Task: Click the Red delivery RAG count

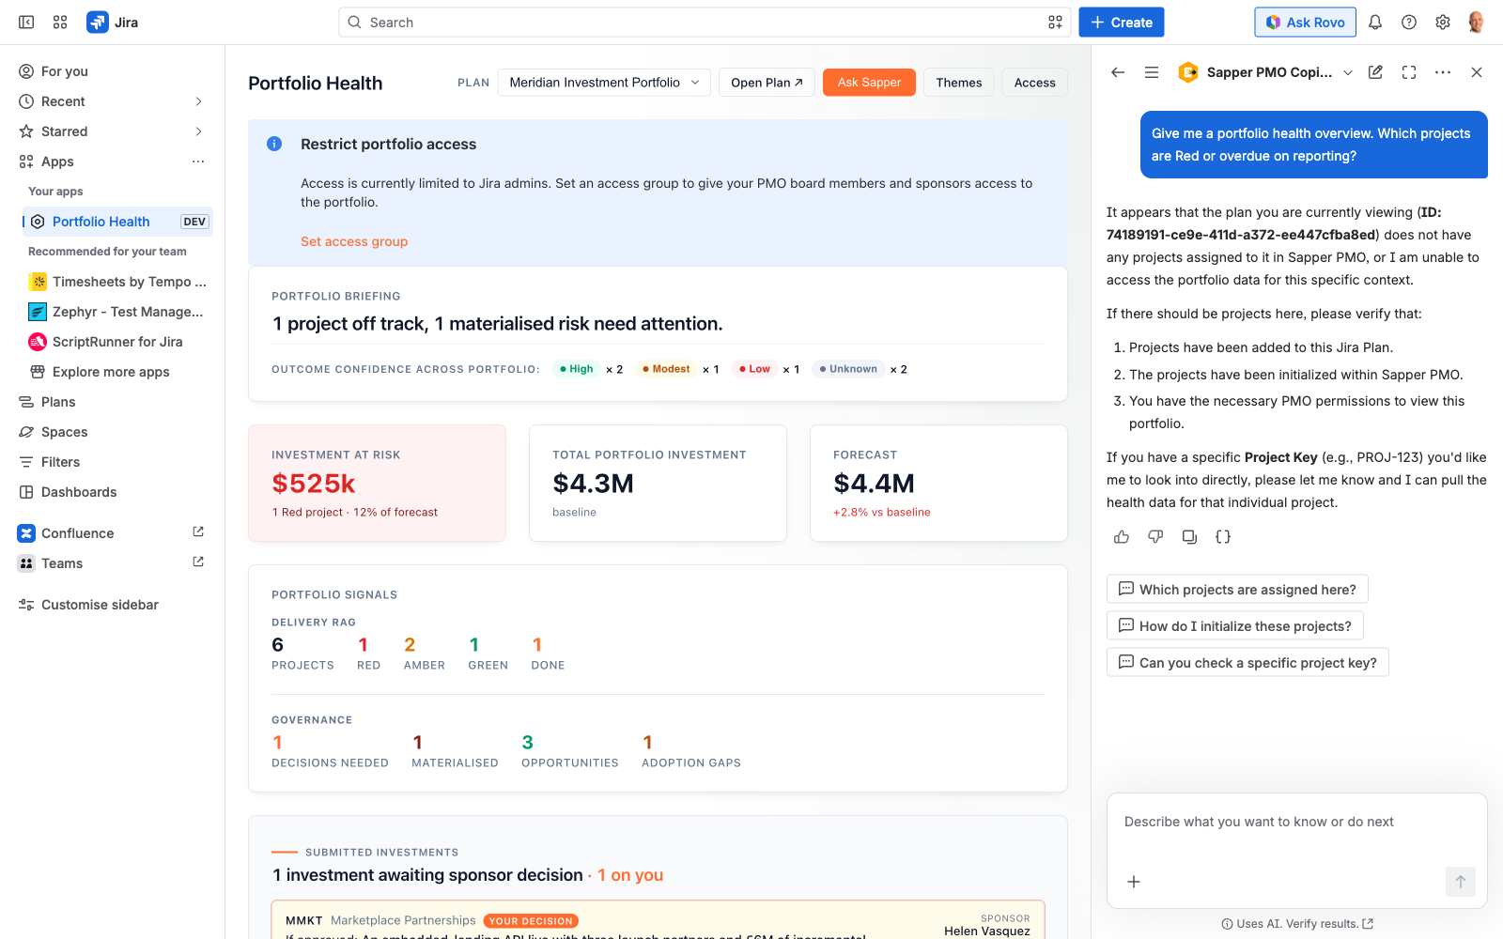Action: [368, 653]
